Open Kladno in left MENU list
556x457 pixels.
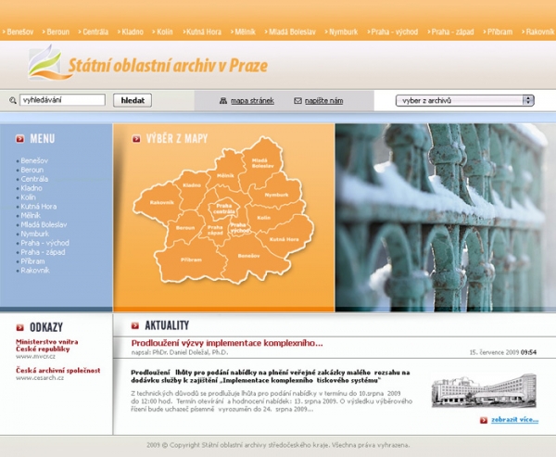pyautogui.click(x=32, y=188)
